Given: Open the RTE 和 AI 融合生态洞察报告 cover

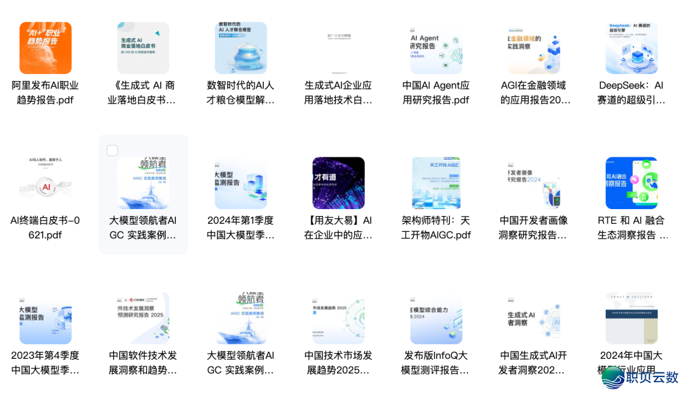Looking at the screenshot, I should pyautogui.click(x=631, y=183).
